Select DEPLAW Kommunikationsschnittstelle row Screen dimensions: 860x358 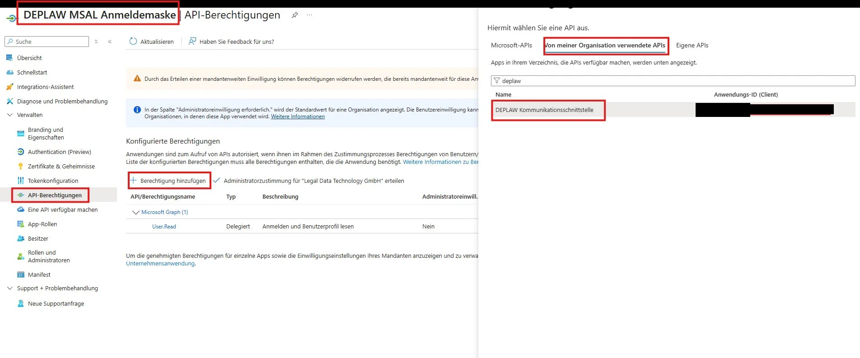[673, 110]
